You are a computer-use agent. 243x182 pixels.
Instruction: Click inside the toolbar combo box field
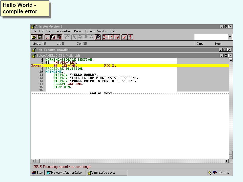[x=211, y=37]
